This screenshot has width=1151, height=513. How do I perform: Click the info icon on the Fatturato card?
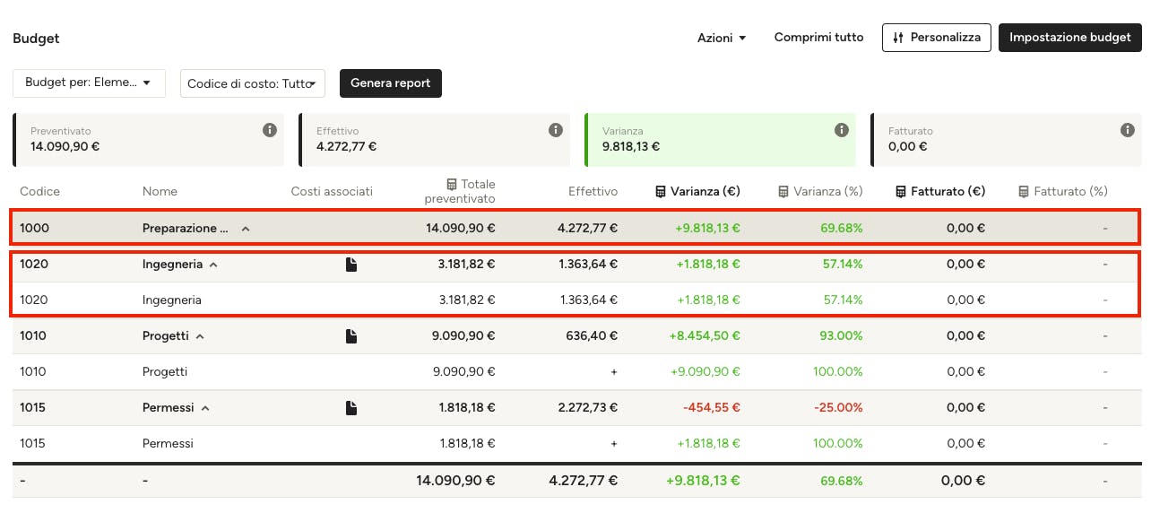[1128, 130]
